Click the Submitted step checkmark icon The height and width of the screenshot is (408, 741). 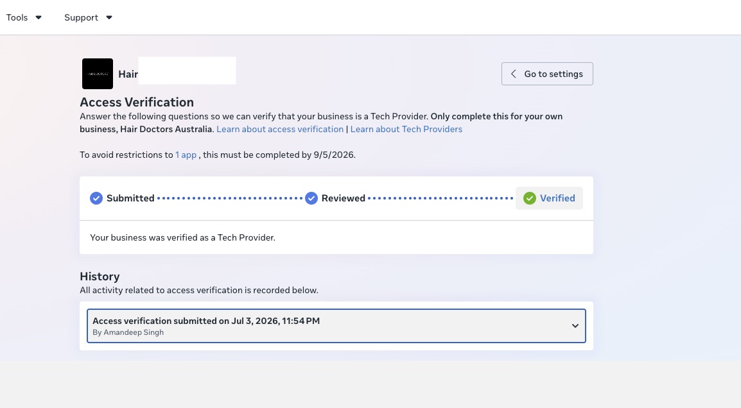tap(96, 198)
